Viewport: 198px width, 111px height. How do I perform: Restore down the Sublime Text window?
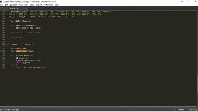point(188,2)
